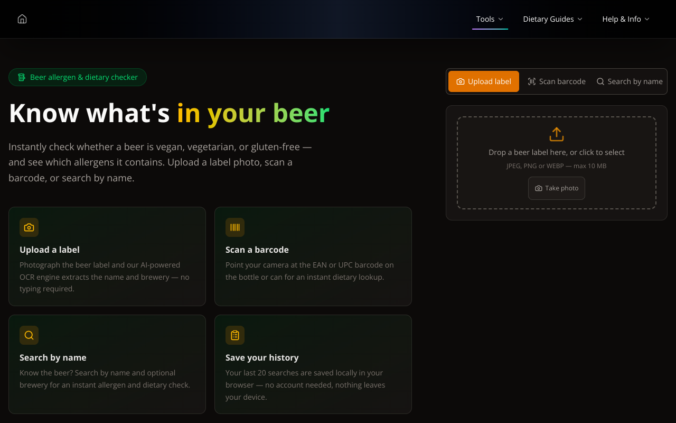Click the barcode icon on Scan a barcode card

pos(235,227)
